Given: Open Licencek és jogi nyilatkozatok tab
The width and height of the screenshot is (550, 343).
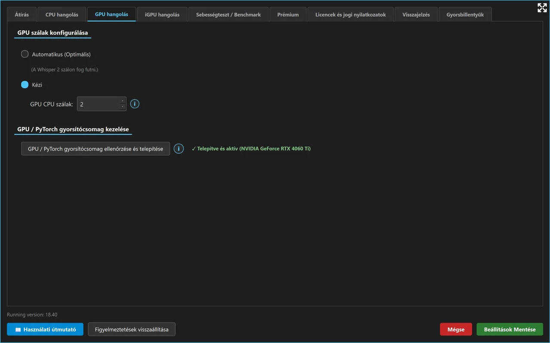Looking at the screenshot, I should 351,15.
